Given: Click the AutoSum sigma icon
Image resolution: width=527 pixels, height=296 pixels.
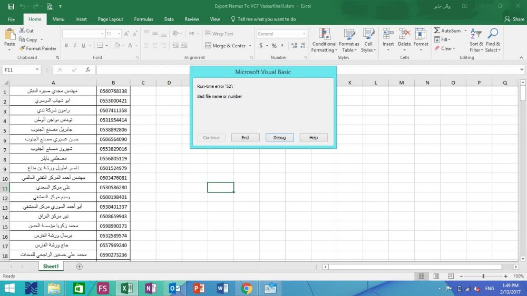Looking at the screenshot, I should point(437,31).
